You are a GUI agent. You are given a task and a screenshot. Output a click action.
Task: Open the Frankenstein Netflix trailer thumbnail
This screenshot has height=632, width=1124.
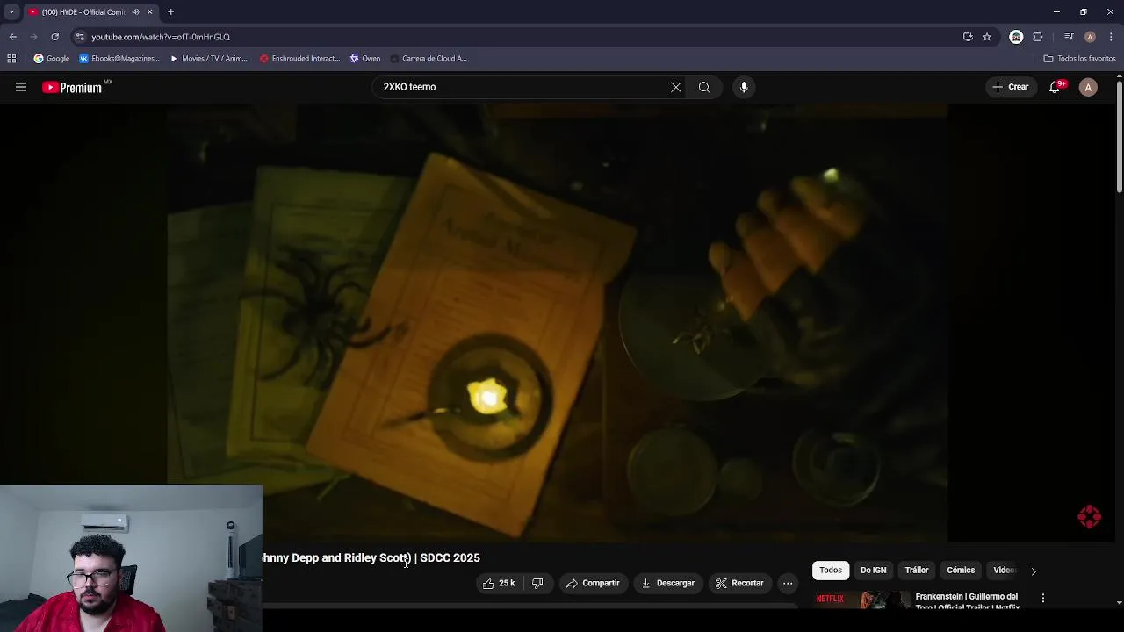(x=862, y=600)
